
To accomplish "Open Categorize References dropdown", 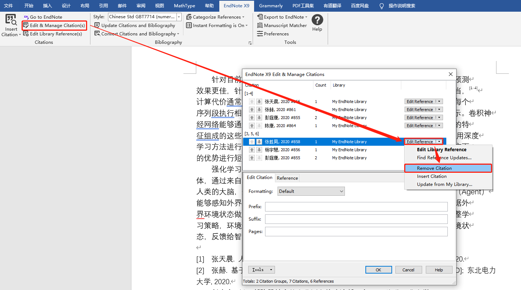I will click(215, 17).
